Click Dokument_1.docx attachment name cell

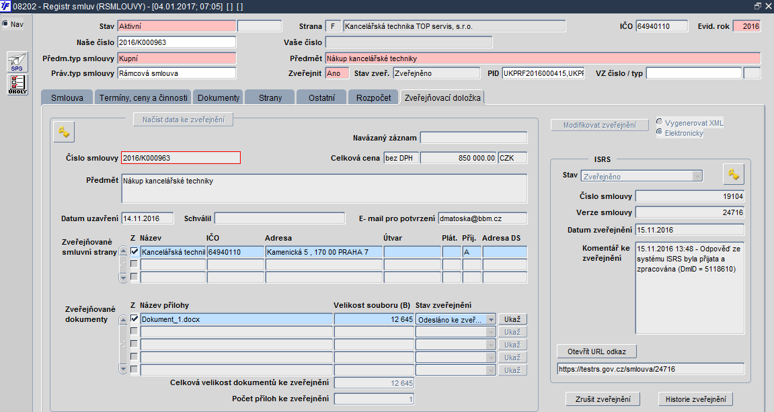(237, 319)
